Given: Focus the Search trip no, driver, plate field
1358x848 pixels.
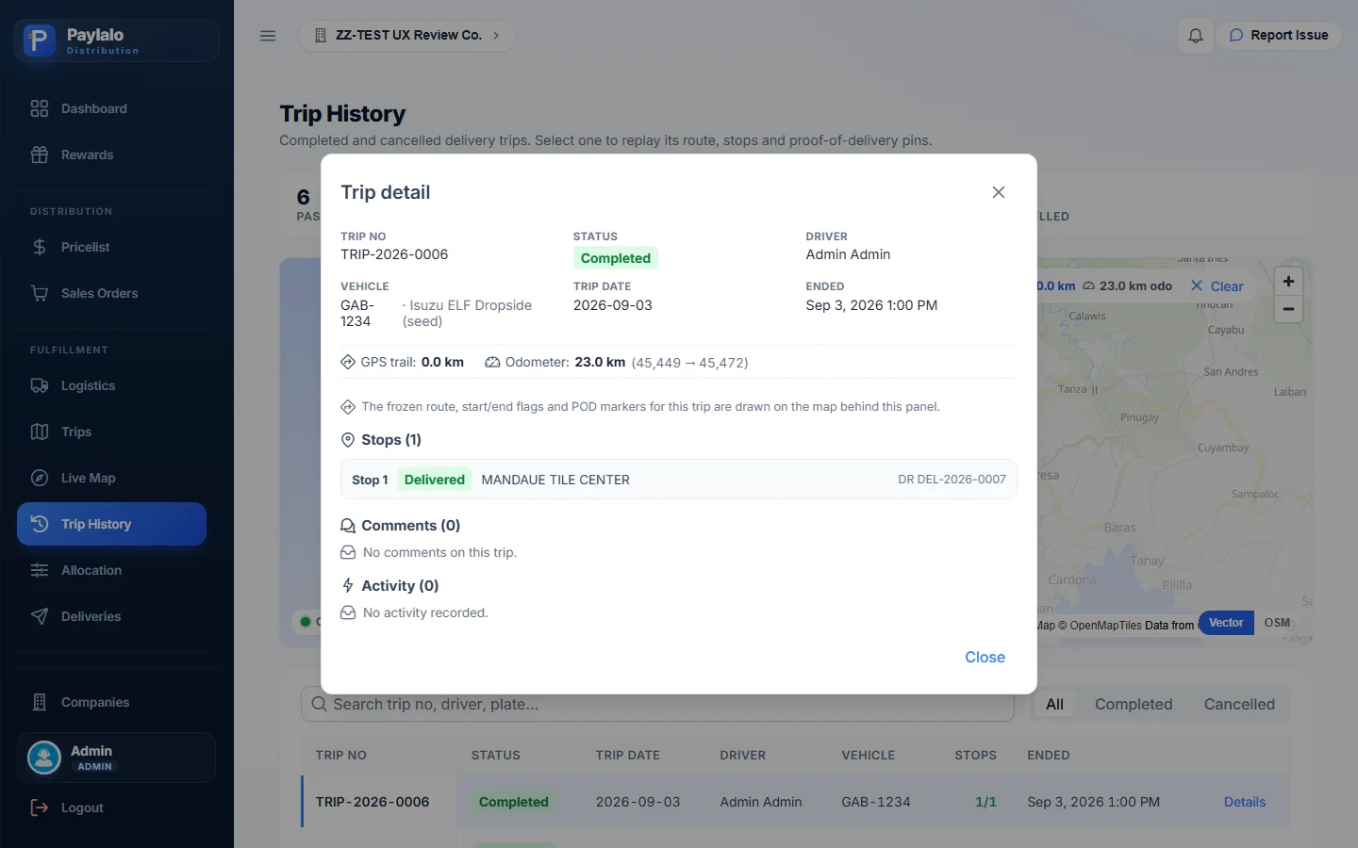Looking at the screenshot, I should pos(657,705).
